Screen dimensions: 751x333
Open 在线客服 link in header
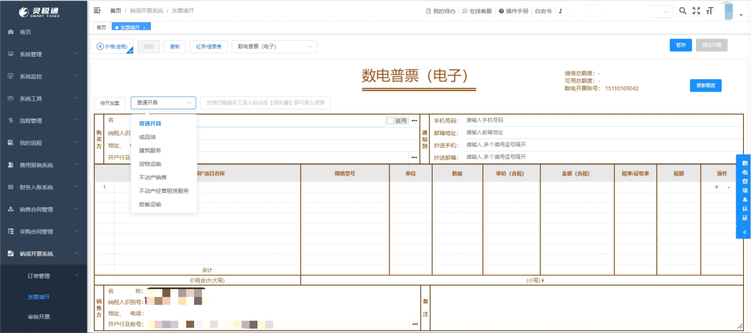point(477,11)
